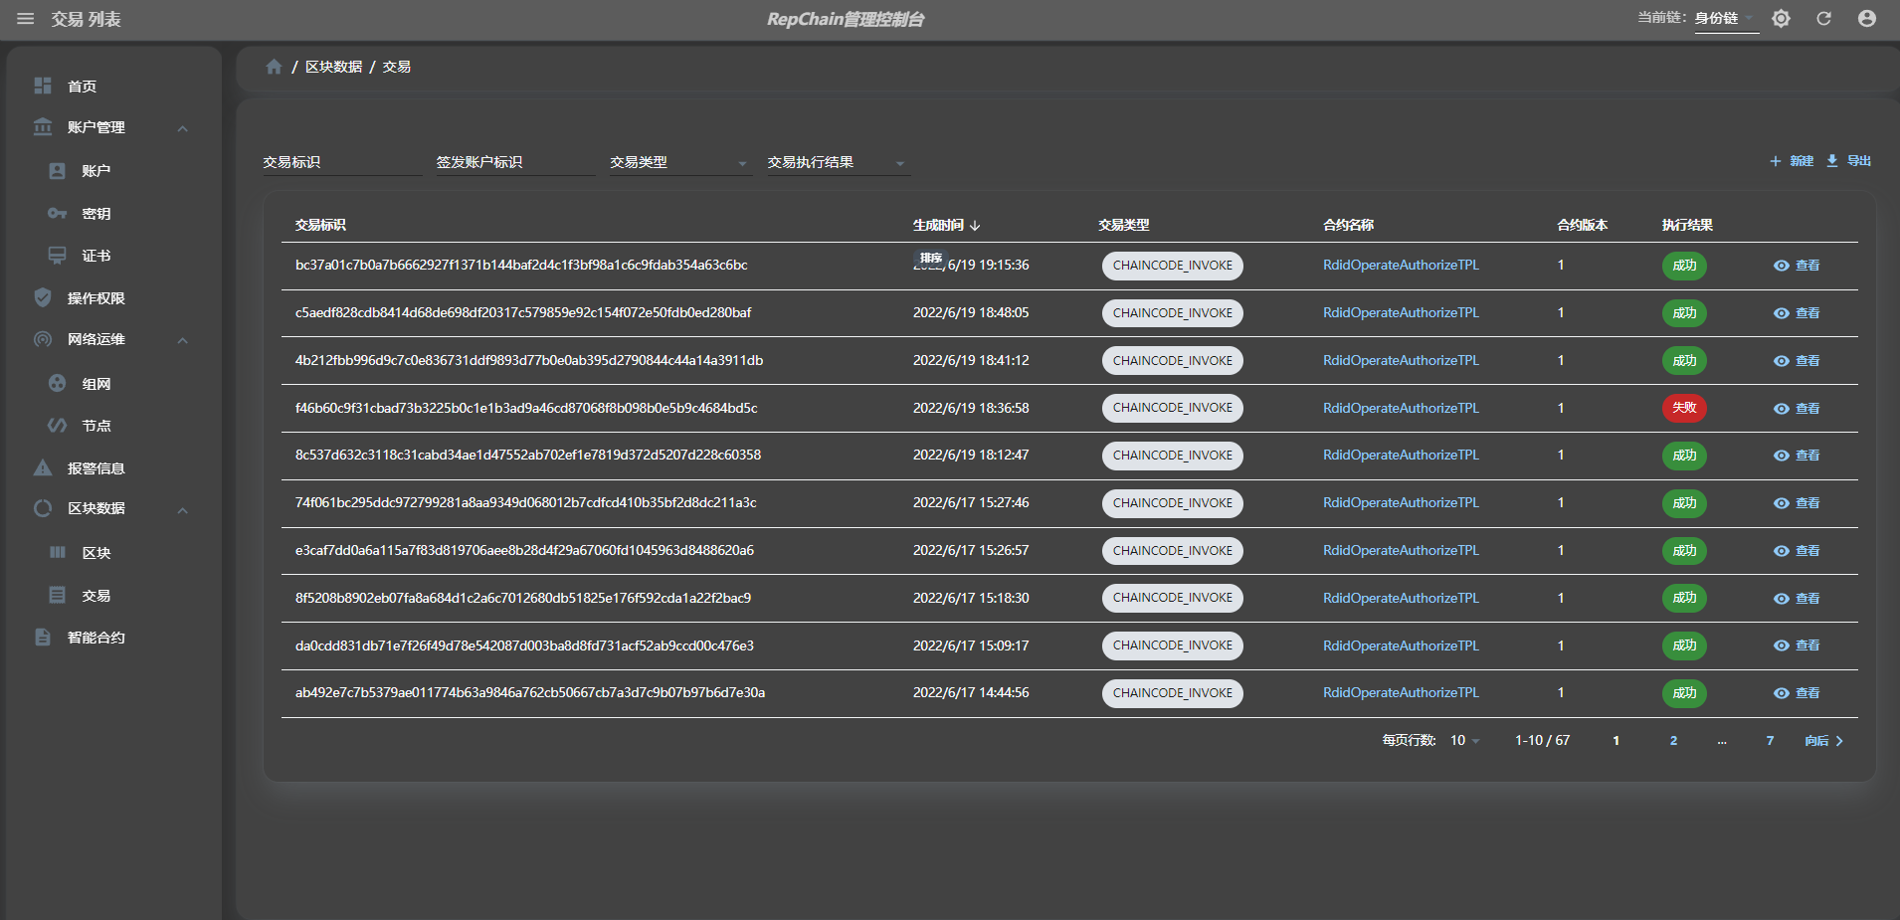
Task: View transaction ab492e7c via eye icon
Action: click(1781, 693)
